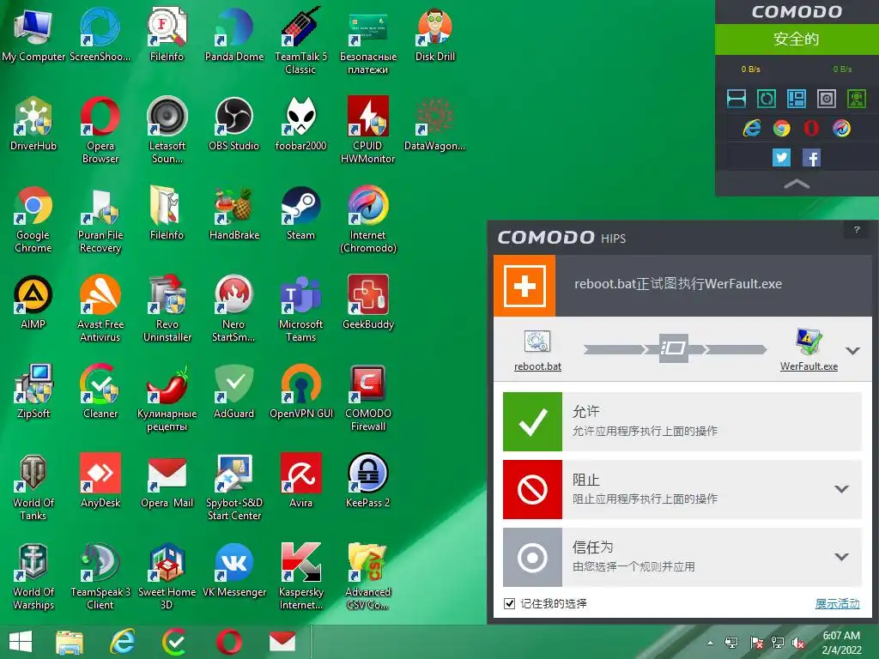Select the OpenVPN GUI desktop icon
The image size is (879, 659).
tap(301, 391)
